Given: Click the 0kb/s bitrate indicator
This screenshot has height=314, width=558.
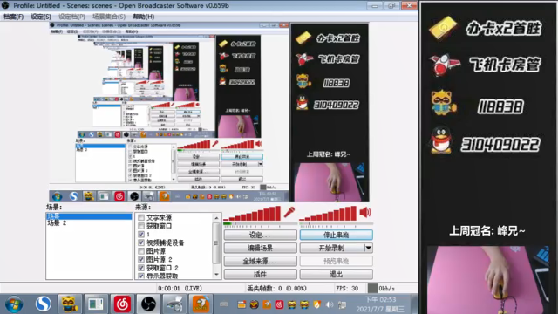Looking at the screenshot, I should point(382,289).
